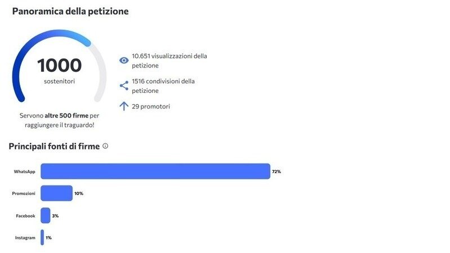450x253 pixels.
Task: Click the share icon next to condivisioni
Action: [124, 85]
